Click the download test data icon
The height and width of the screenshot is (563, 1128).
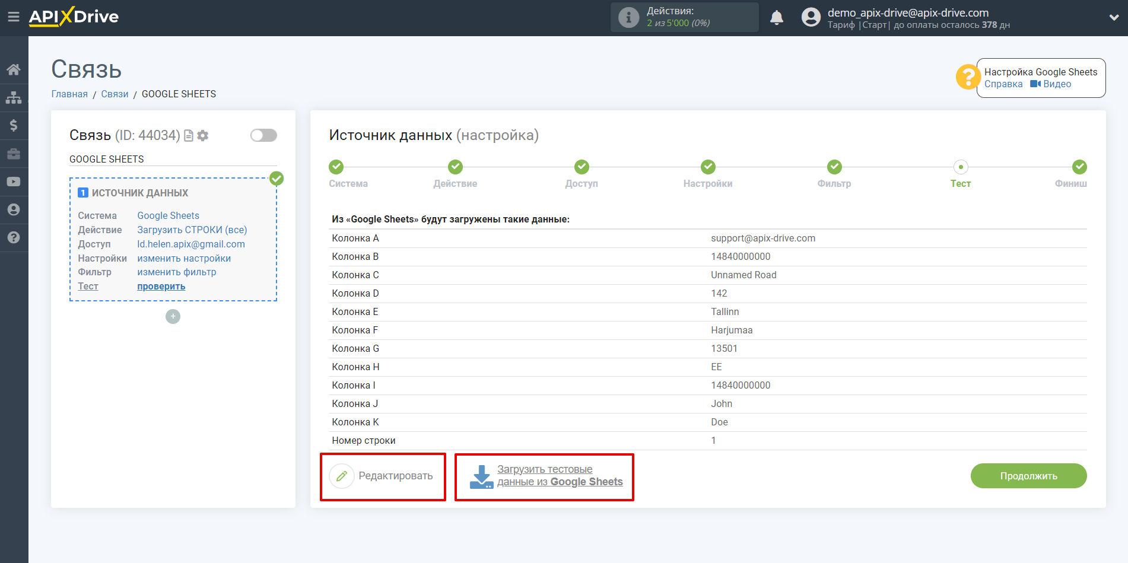pos(481,476)
